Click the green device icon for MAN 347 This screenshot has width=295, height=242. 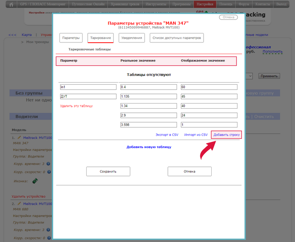pos(35,181)
